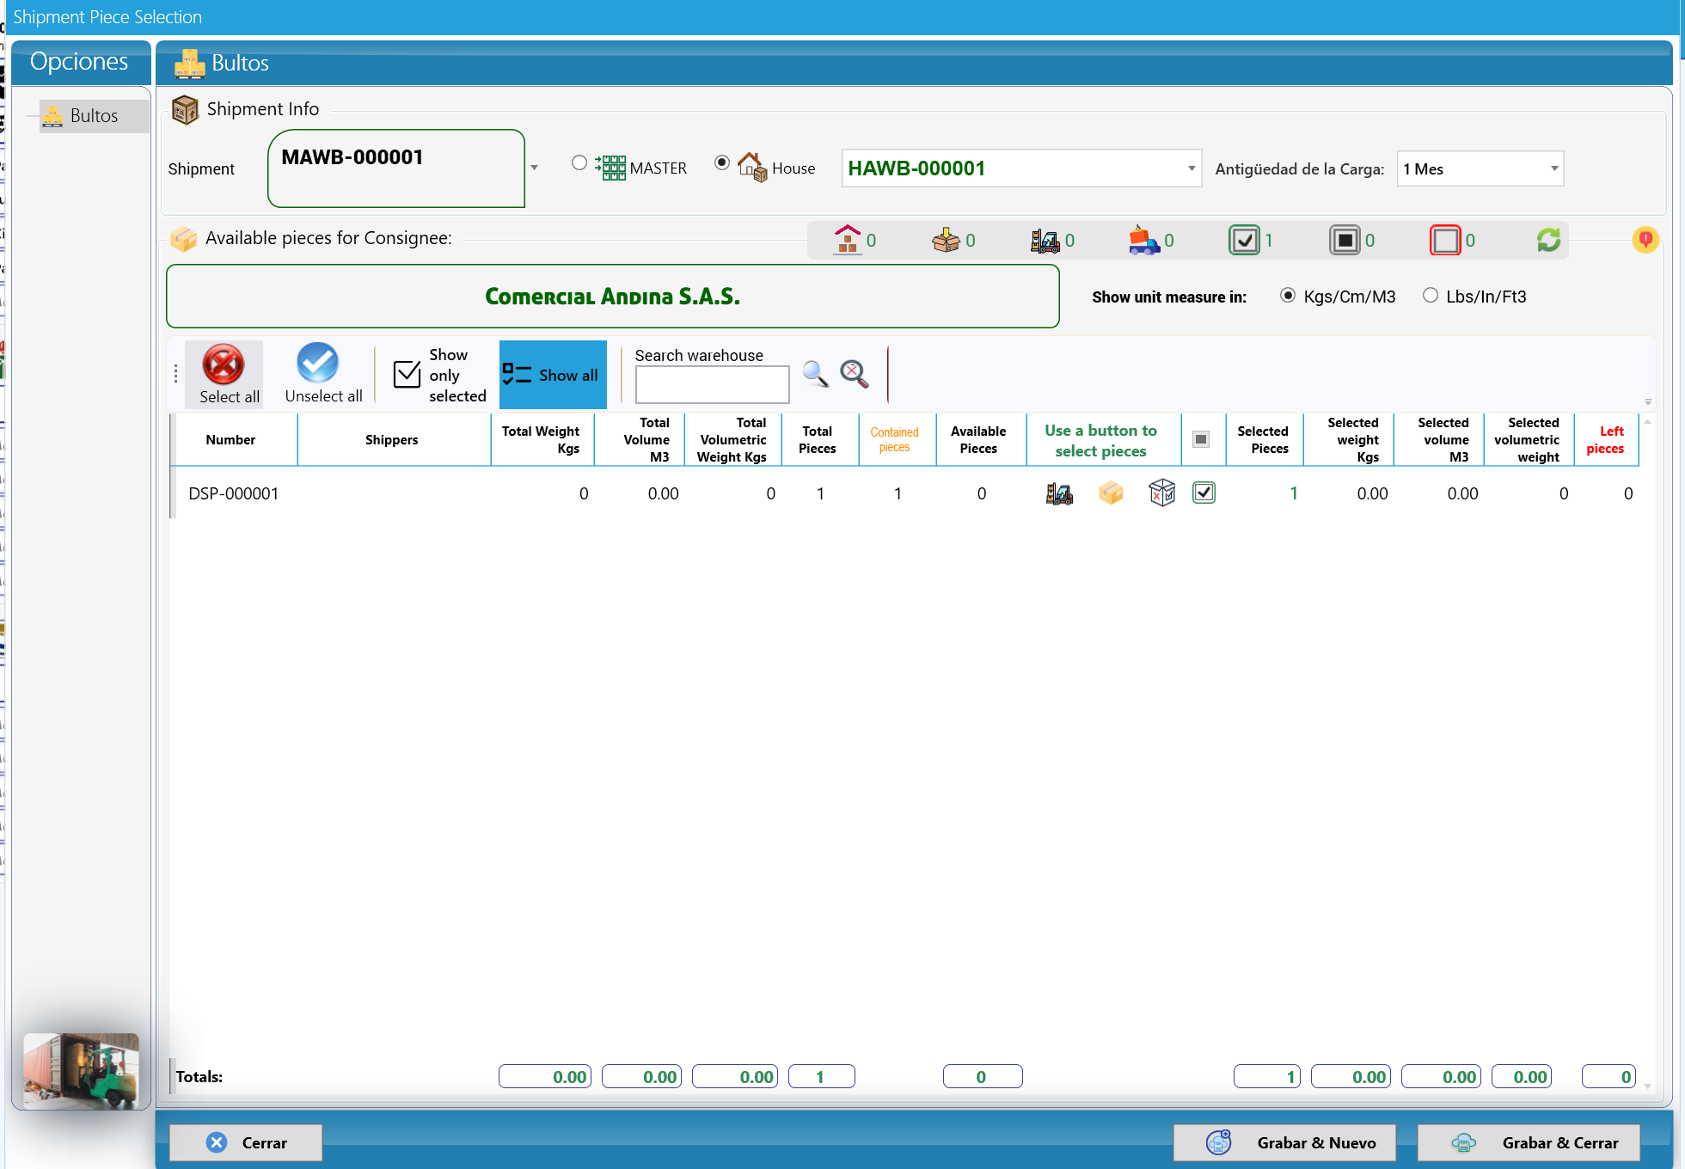Select Bultos in the Opciones sidebar
The height and width of the screenshot is (1169, 1685).
tap(94, 116)
